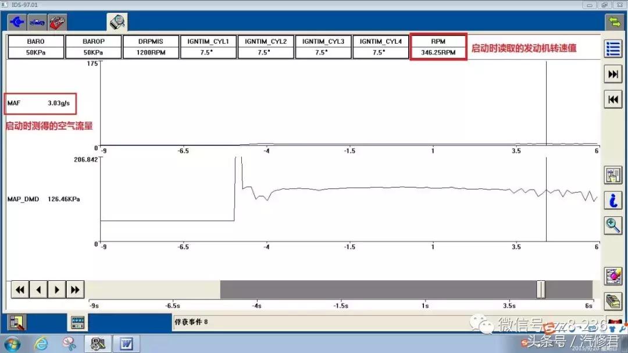
Task: Select the IGNTIM_CYL1 parameter box
Action: point(208,47)
